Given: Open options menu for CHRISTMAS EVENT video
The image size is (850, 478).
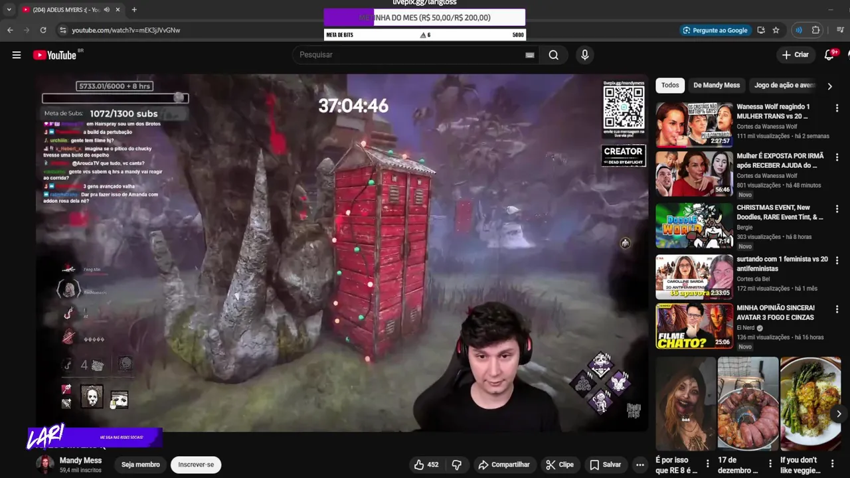Looking at the screenshot, I should pos(837,209).
